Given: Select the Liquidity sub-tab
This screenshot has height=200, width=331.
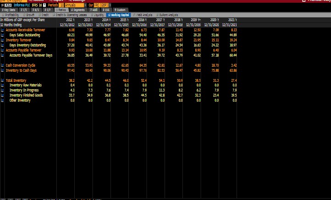Looking at the screenshot, I should (97, 15).
